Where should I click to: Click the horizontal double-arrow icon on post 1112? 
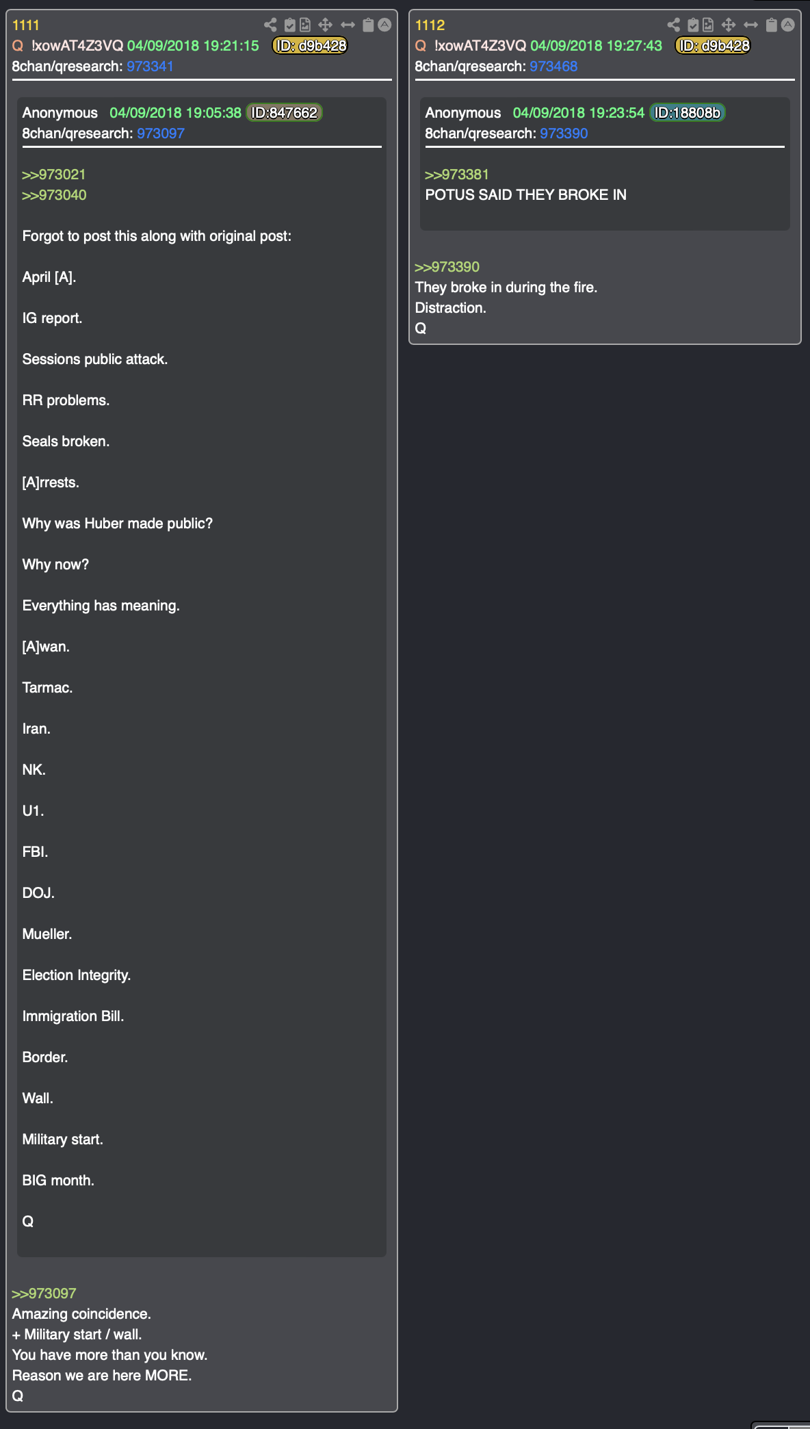pos(750,25)
